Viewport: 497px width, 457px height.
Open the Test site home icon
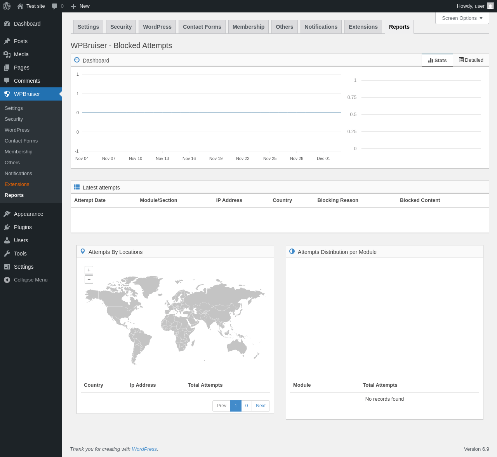point(20,6)
